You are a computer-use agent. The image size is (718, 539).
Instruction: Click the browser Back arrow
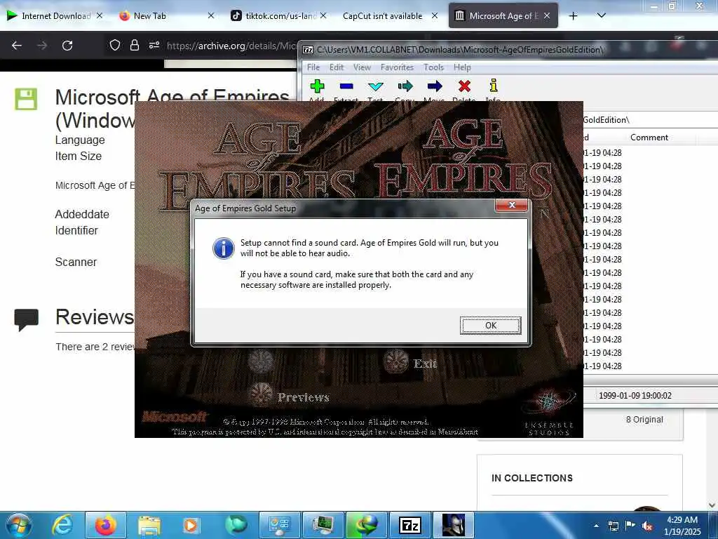click(x=17, y=46)
